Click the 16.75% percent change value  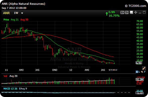114,16
